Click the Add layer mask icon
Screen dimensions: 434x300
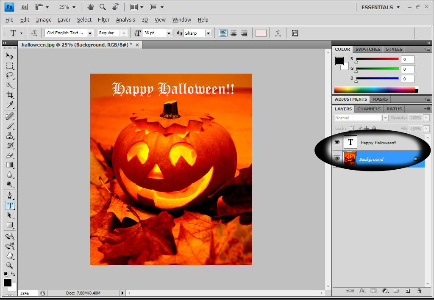[x=373, y=291]
